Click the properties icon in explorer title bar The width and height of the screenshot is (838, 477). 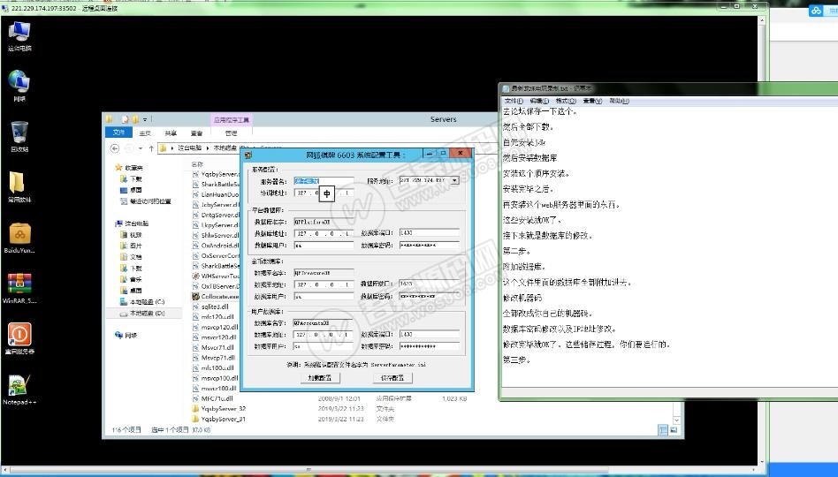(x=125, y=119)
